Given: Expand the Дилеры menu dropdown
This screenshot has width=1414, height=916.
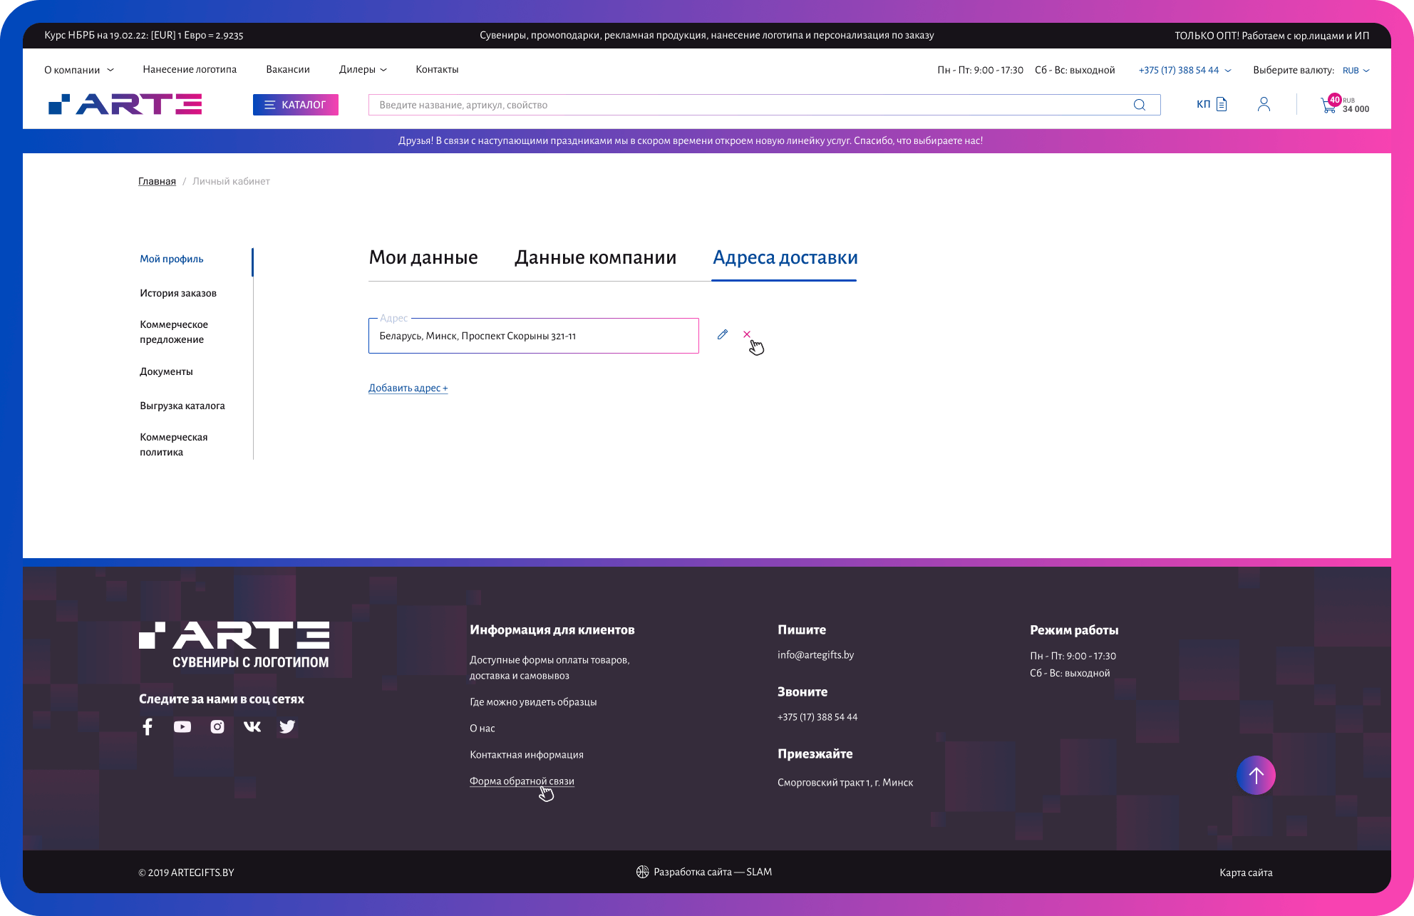Looking at the screenshot, I should 363,69.
